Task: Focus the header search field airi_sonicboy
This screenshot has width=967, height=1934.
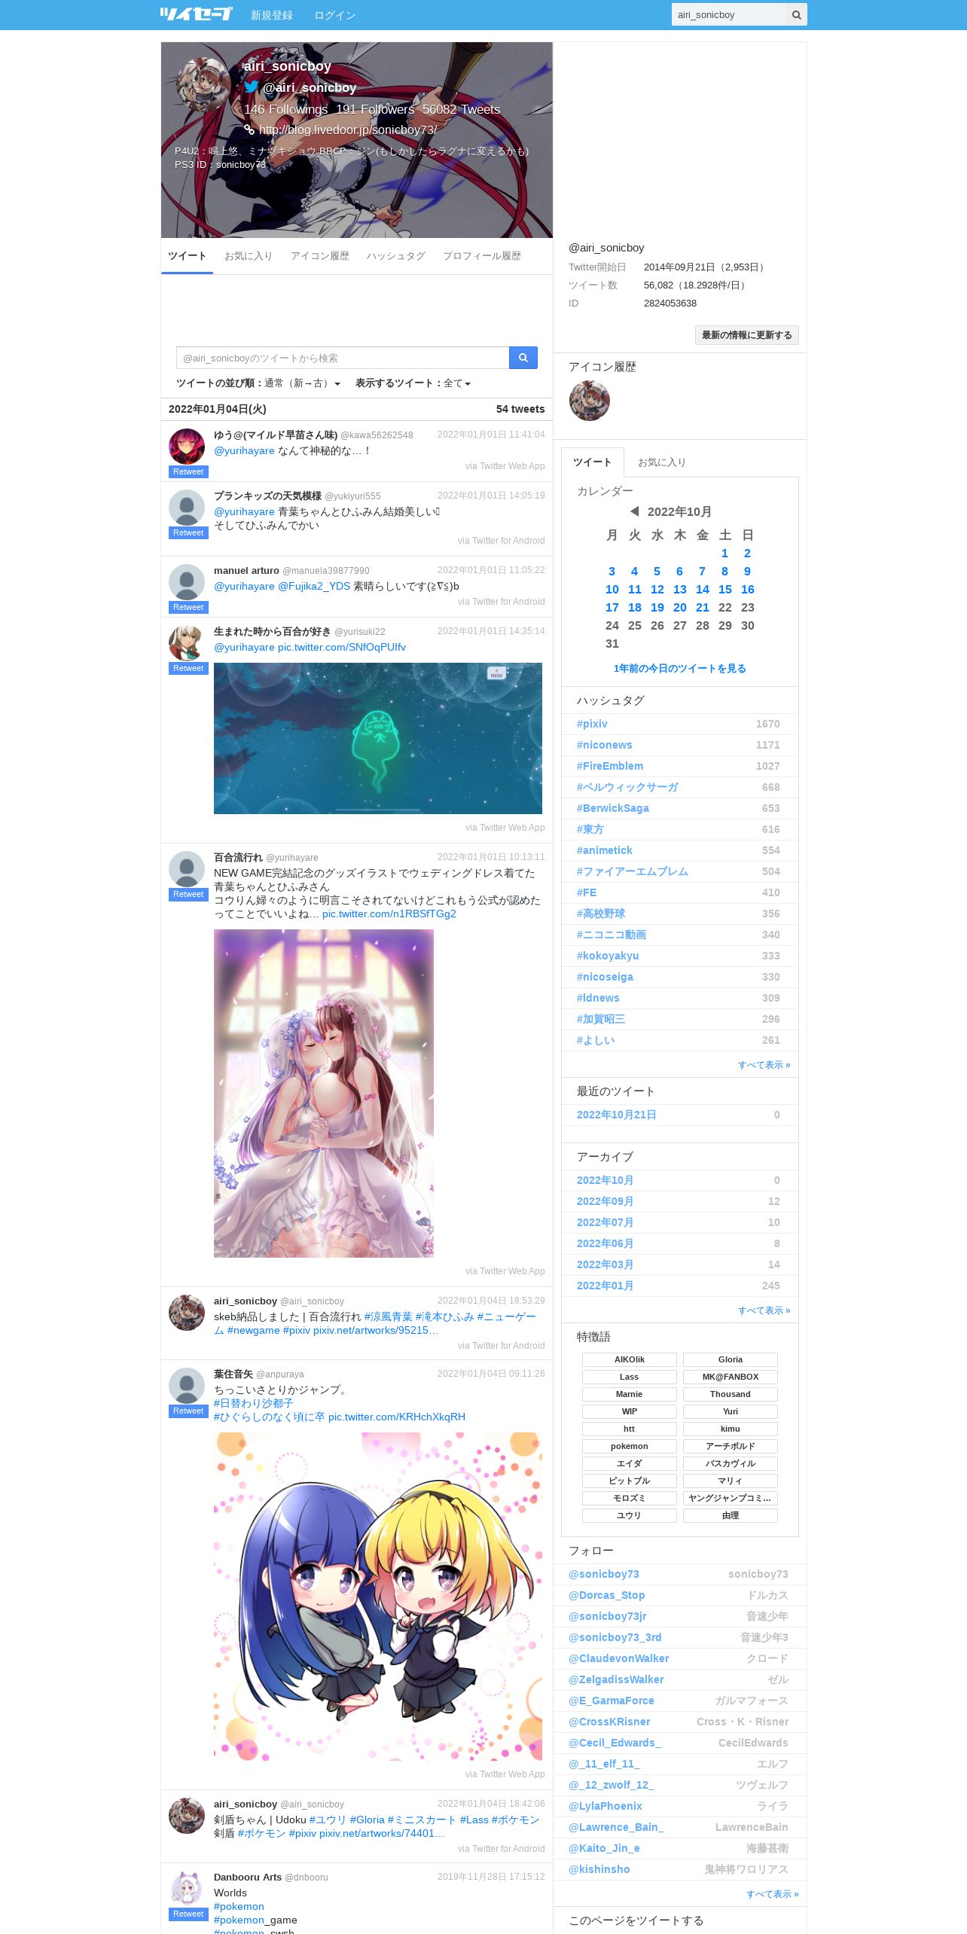Action: tap(729, 14)
